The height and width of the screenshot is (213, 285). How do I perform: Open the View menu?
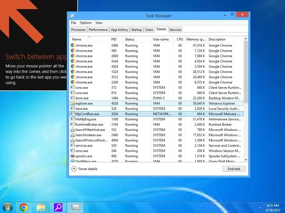click(x=99, y=23)
